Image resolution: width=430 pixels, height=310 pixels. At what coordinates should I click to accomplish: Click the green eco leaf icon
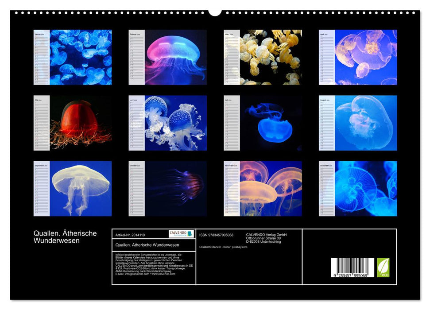(383, 267)
